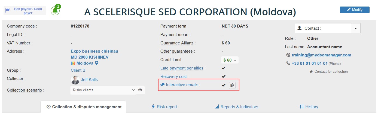Open the training@mydsomanager.com email link

(321, 55)
